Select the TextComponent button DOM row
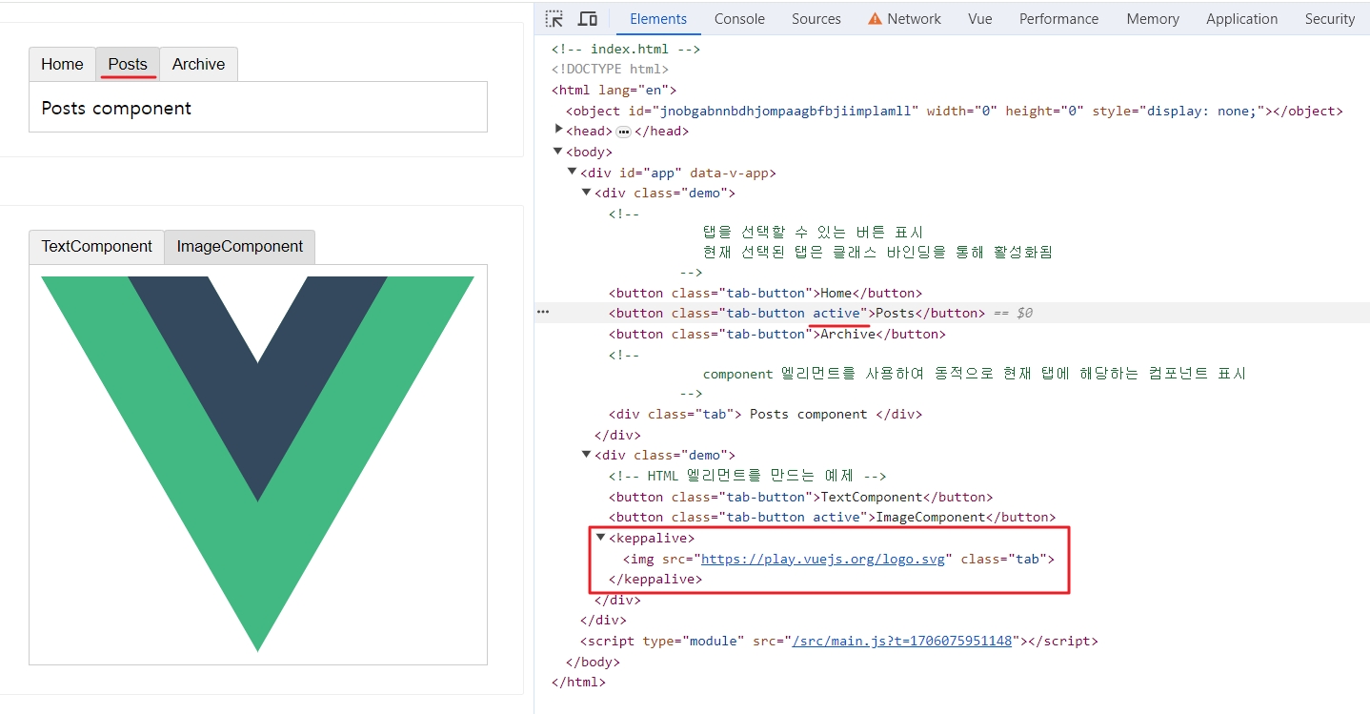The image size is (1370, 714). 800,497
